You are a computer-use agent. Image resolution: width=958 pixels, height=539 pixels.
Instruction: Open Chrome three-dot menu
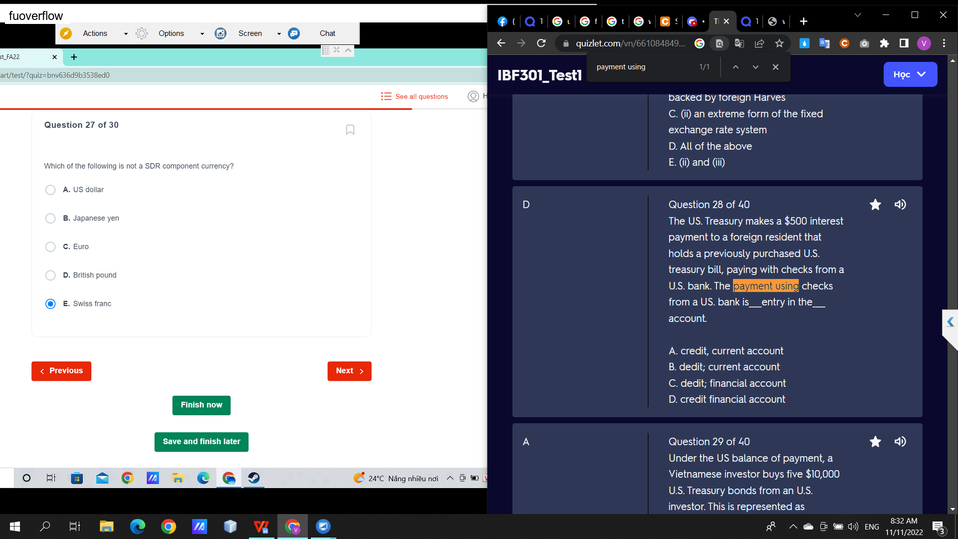coord(944,43)
